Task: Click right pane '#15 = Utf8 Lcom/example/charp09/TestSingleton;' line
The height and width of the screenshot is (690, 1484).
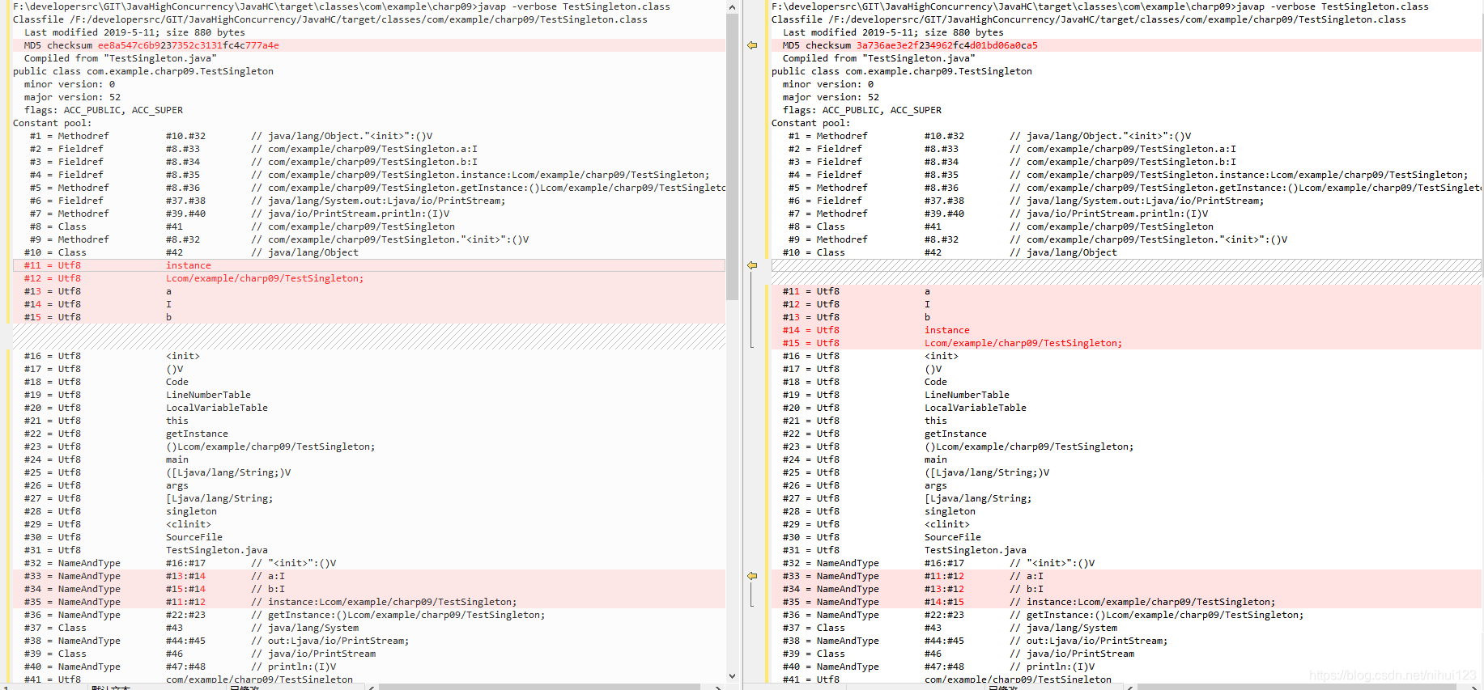Action: tap(1126, 343)
